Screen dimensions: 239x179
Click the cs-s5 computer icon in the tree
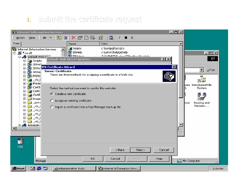[20, 53]
